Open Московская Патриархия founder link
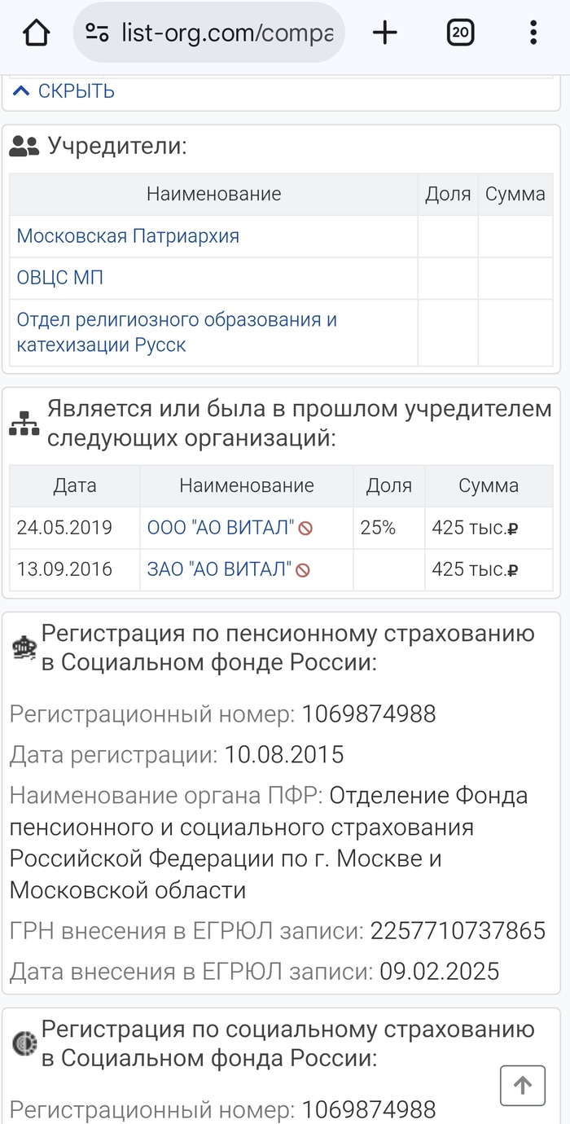The width and height of the screenshot is (570, 1124). (x=128, y=236)
